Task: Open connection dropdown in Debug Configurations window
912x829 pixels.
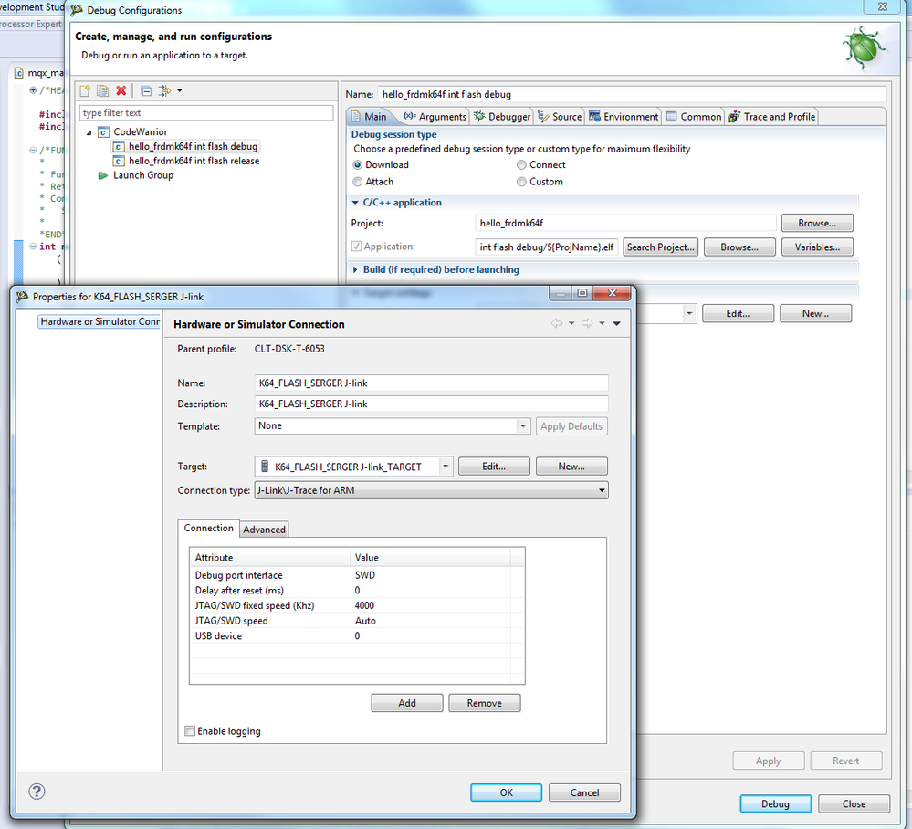Action: coord(689,313)
